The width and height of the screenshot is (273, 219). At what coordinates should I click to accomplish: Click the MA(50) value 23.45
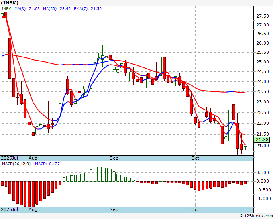[65, 9]
